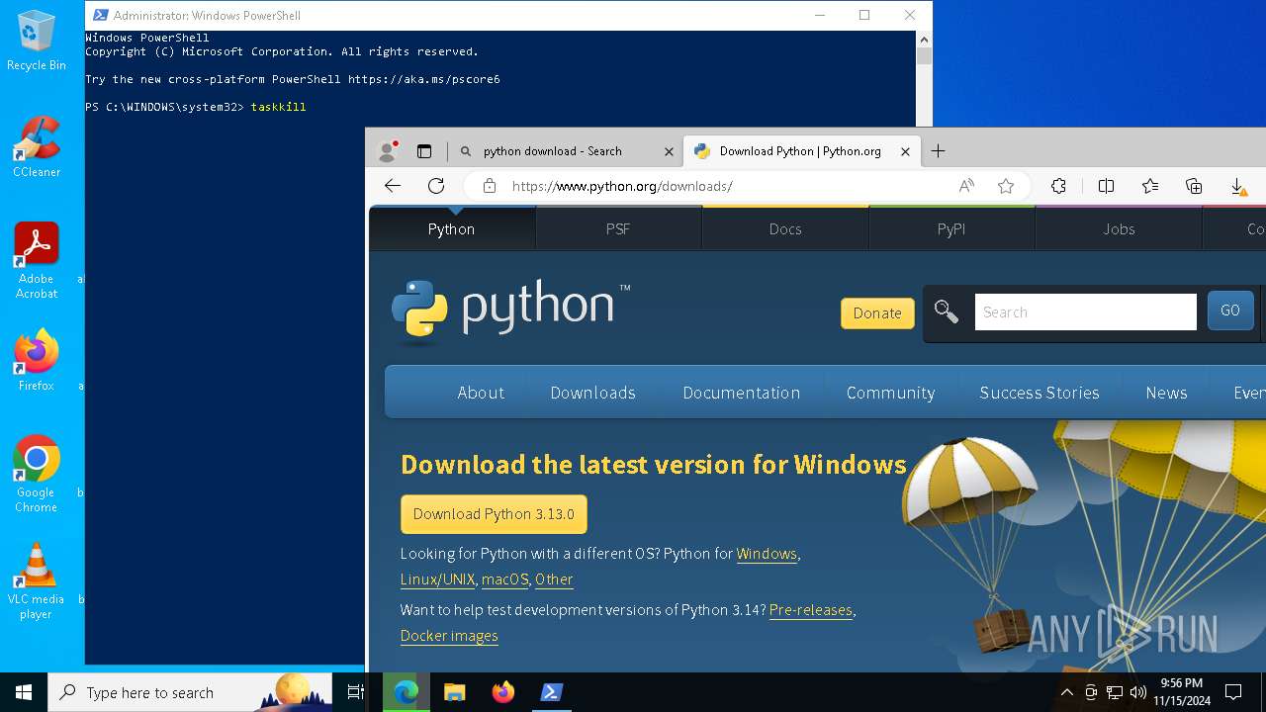This screenshot has width=1266, height=712.
Task: Open Adobe Acrobat desktop shortcut
Action: tap(37, 261)
